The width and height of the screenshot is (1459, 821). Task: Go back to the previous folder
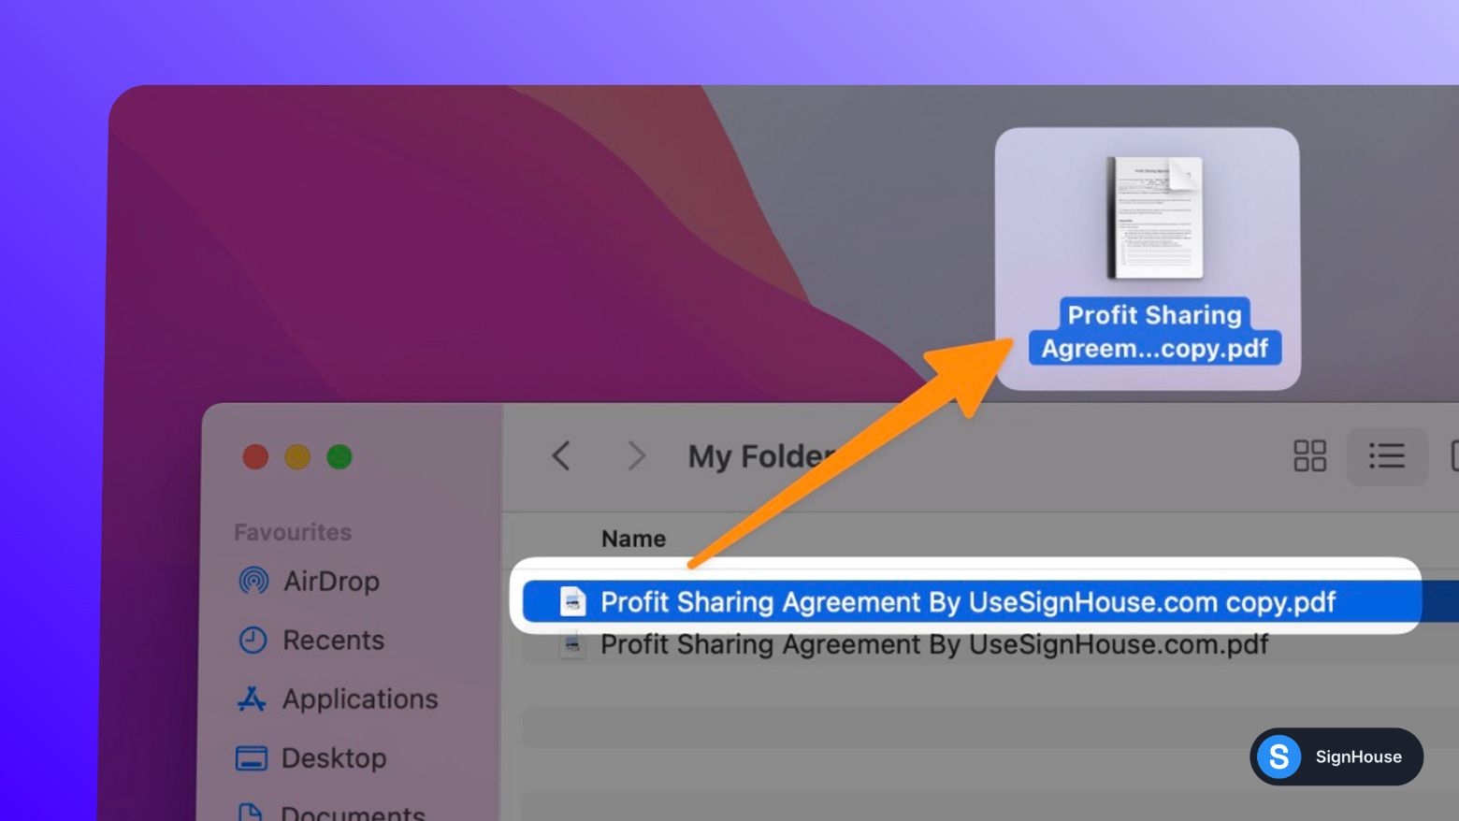point(561,456)
